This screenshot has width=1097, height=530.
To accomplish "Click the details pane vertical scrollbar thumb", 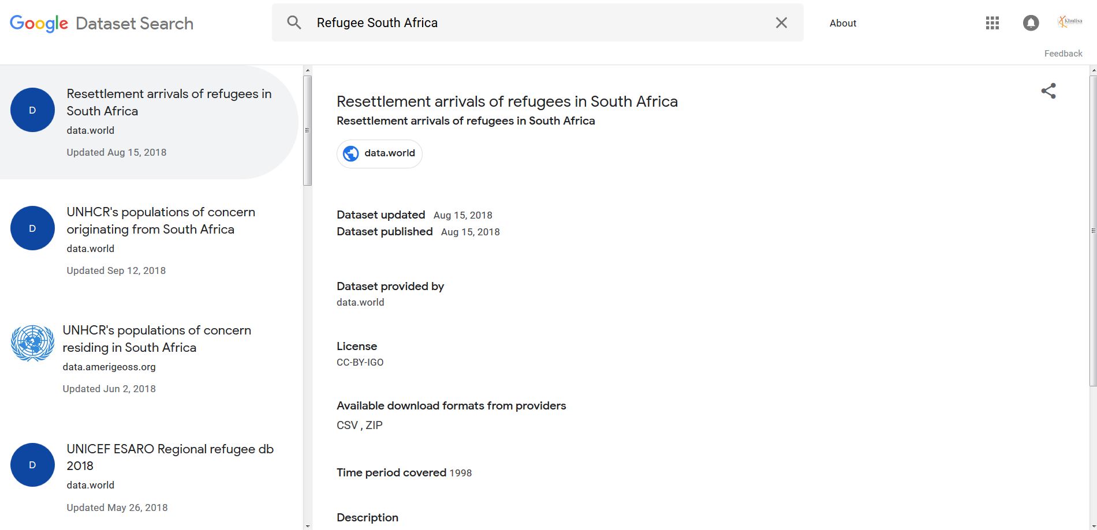I will click(x=1093, y=231).
